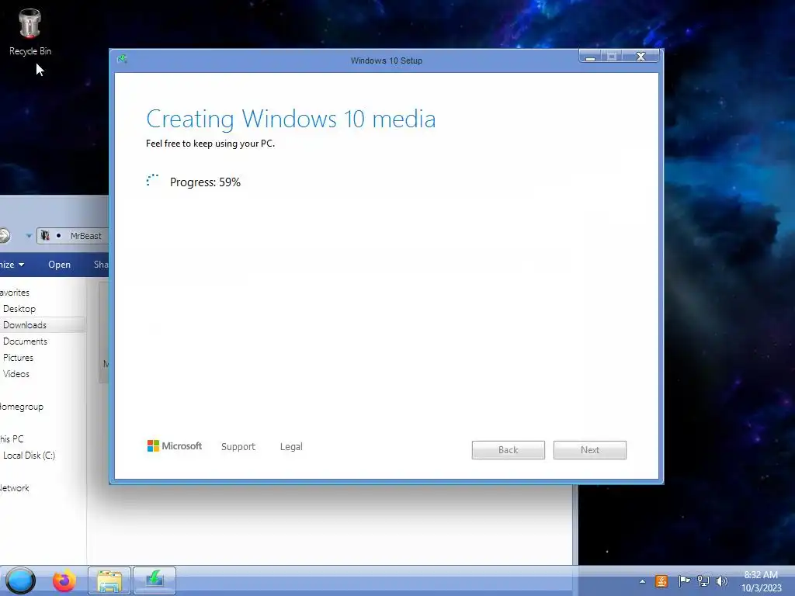Show hidden tray icons arrow
Viewport: 795px width, 596px height.
642,581
